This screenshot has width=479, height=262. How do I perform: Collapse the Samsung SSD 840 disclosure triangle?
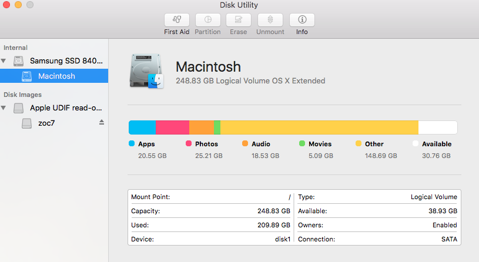point(4,61)
